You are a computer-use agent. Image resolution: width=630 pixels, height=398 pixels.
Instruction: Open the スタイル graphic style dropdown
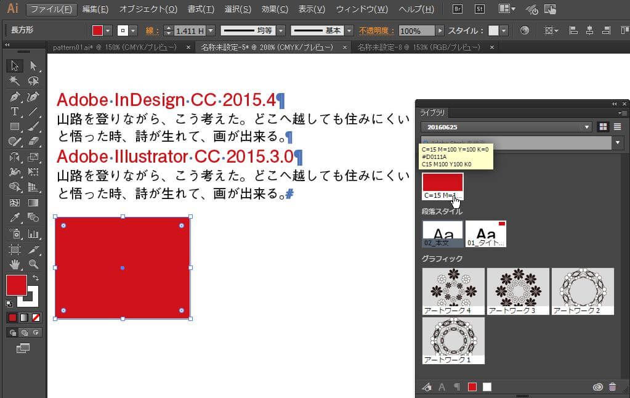[503, 31]
